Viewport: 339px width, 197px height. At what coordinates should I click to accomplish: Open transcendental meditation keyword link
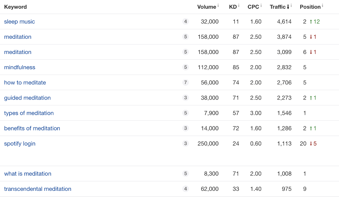pos(38,189)
